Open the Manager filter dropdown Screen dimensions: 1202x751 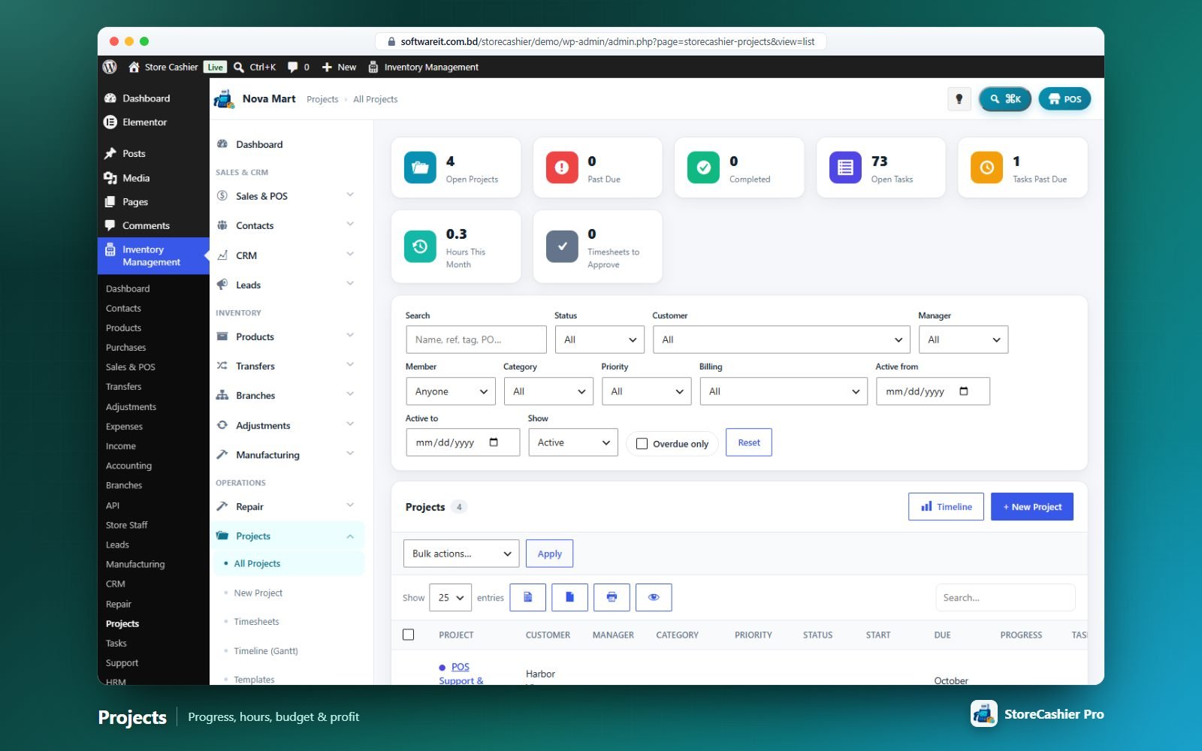(x=963, y=339)
